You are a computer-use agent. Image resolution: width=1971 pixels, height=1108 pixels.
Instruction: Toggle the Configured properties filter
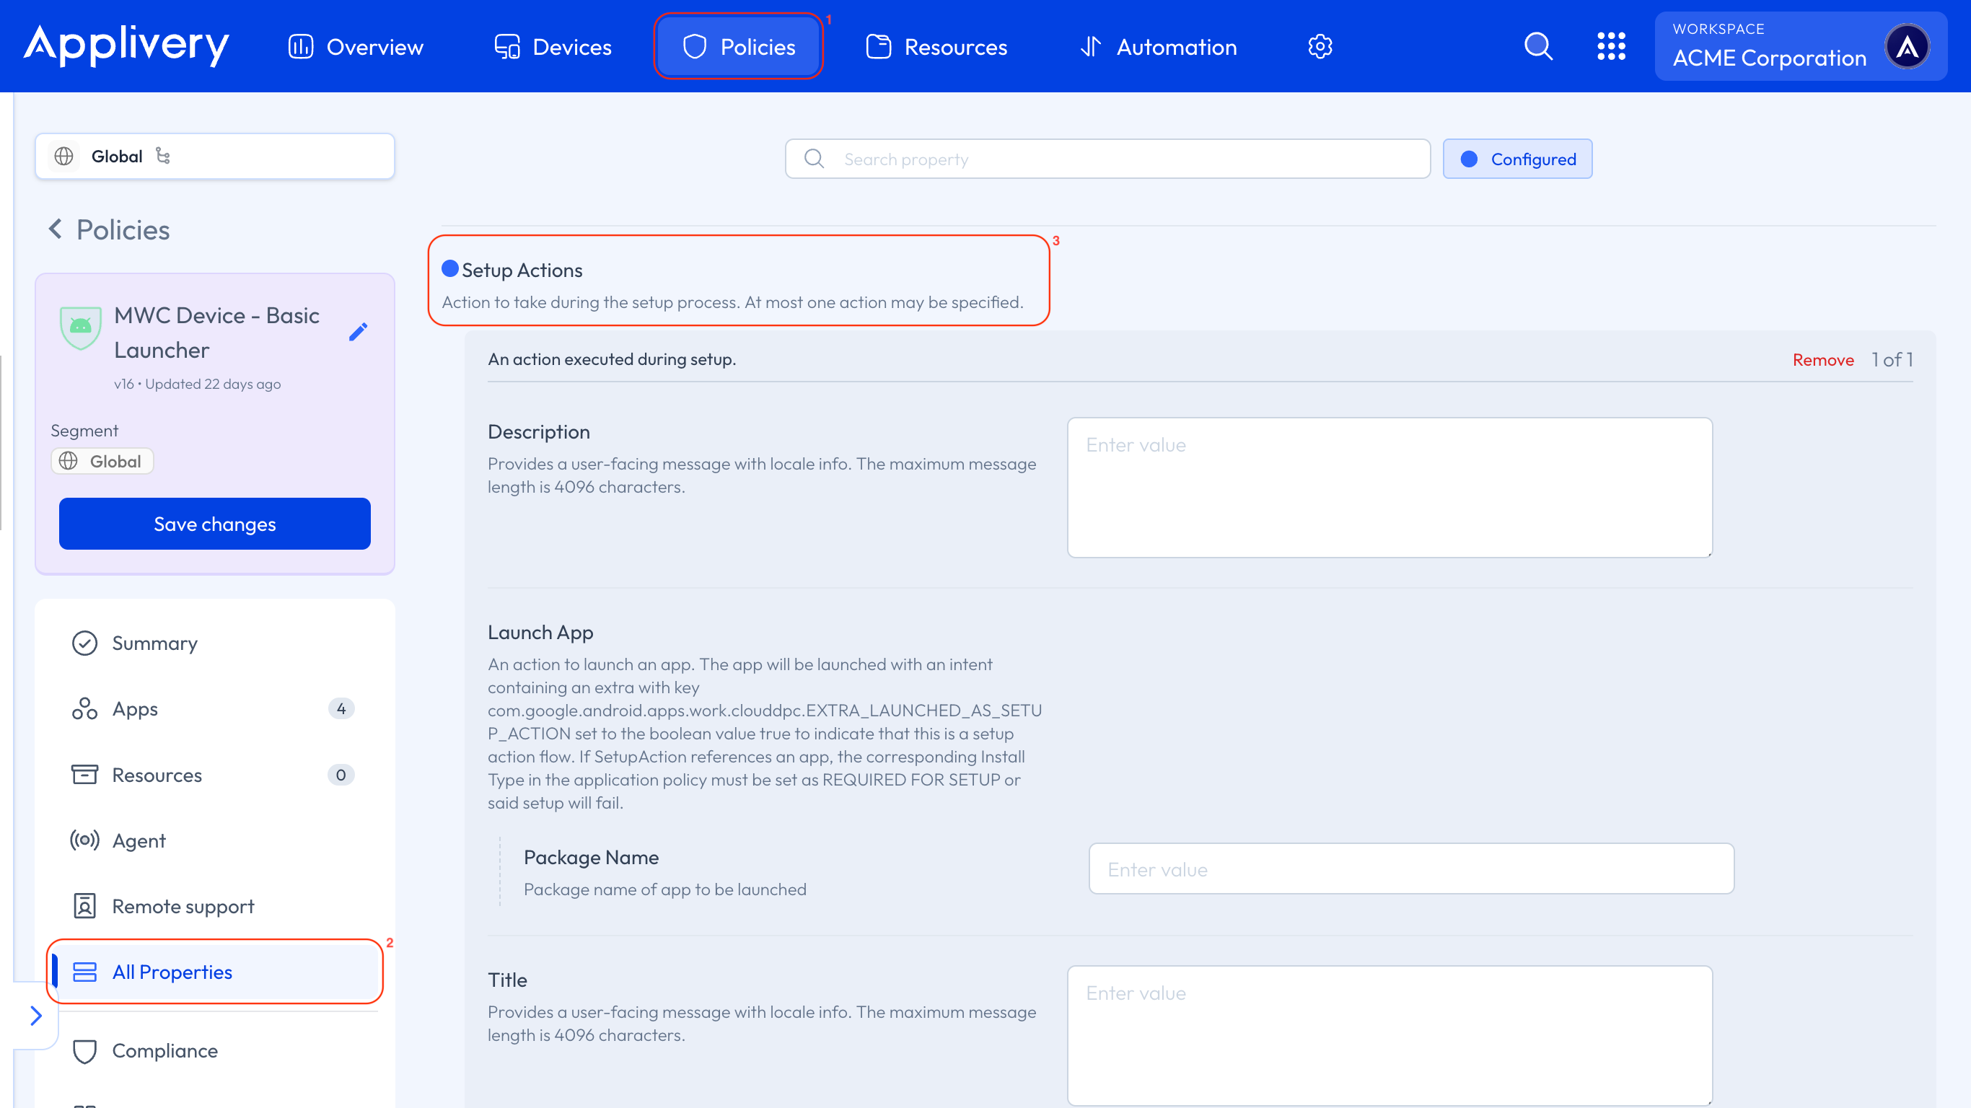tap(1516, 159)
